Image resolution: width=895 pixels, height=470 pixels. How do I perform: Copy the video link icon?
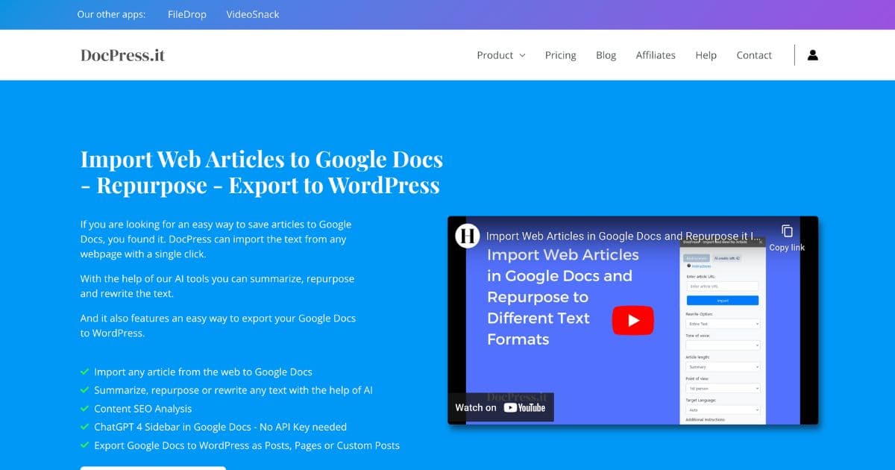(787, 231)
